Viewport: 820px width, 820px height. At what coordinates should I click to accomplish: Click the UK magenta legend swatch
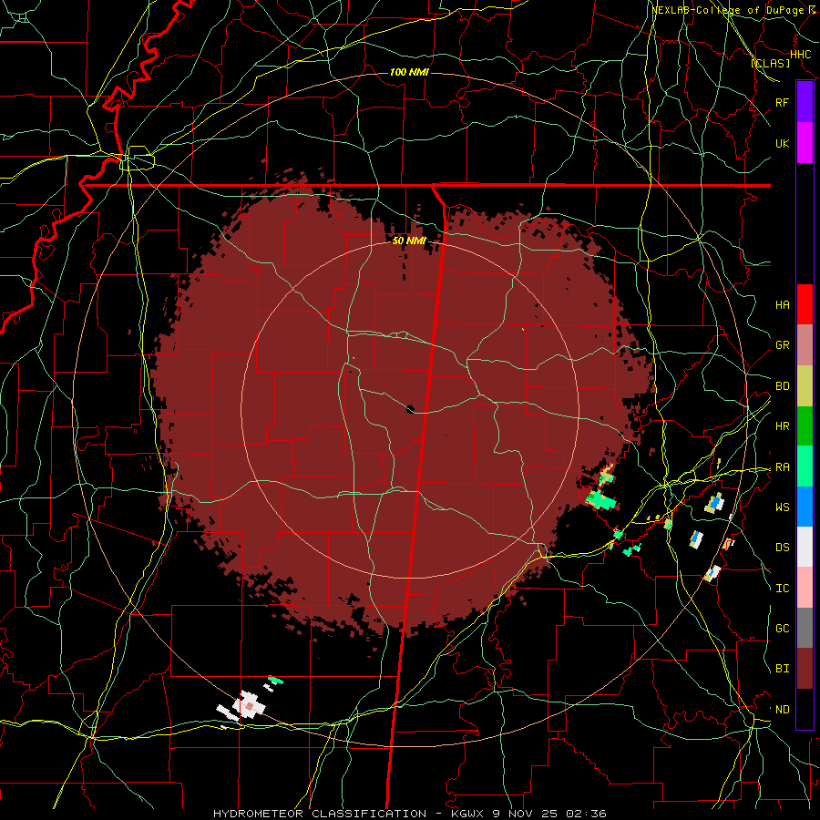[805, 143]
